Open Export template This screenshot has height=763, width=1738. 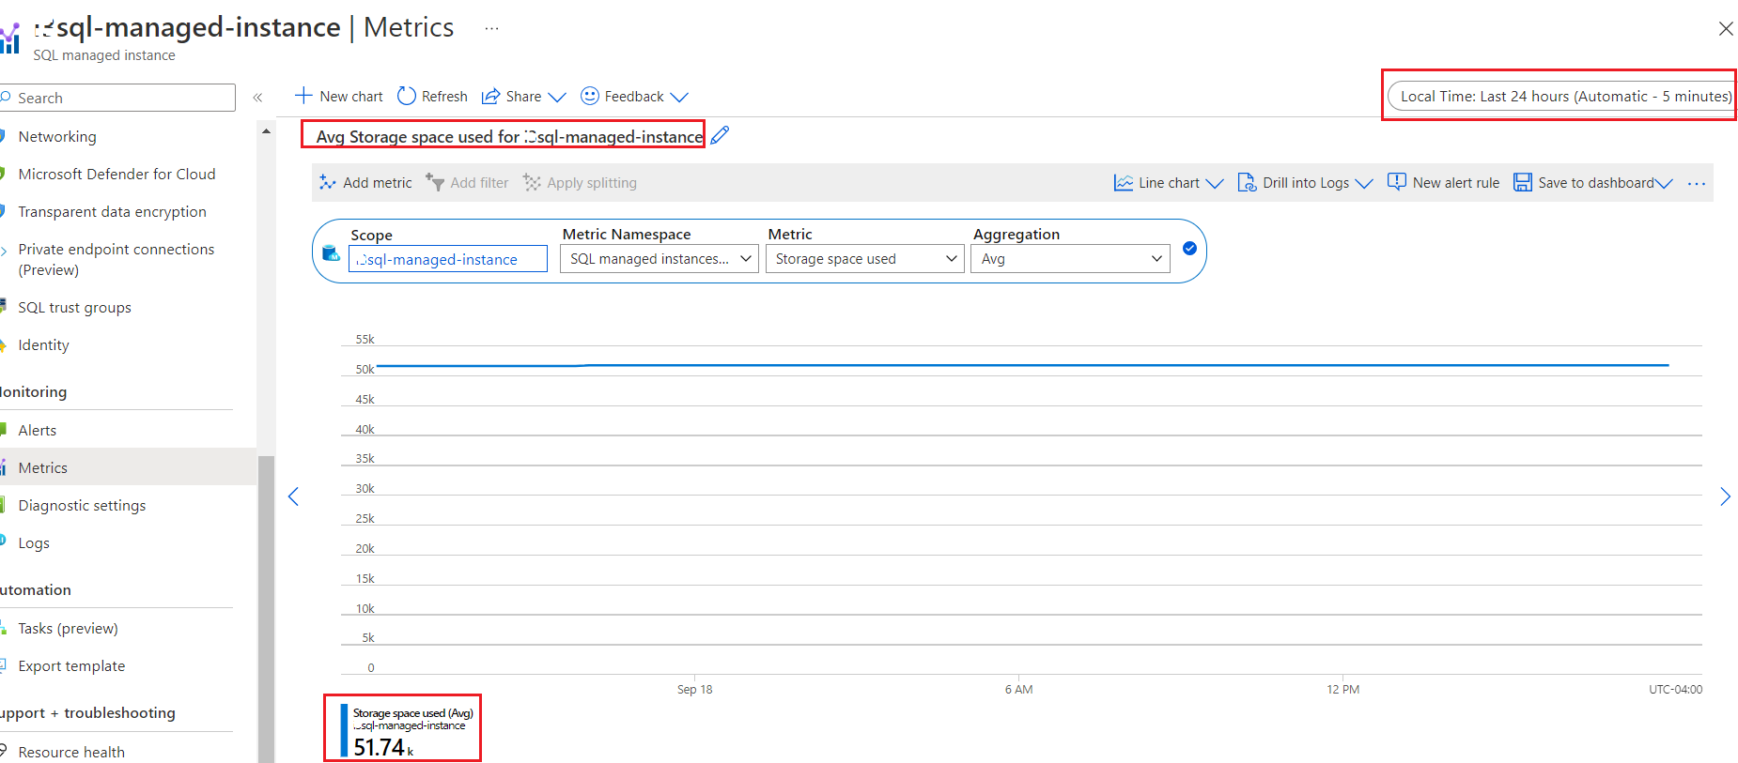tap(71, 665)
